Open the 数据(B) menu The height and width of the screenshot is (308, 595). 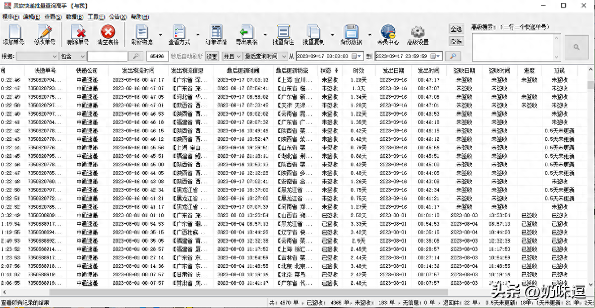tap(74, 17)
